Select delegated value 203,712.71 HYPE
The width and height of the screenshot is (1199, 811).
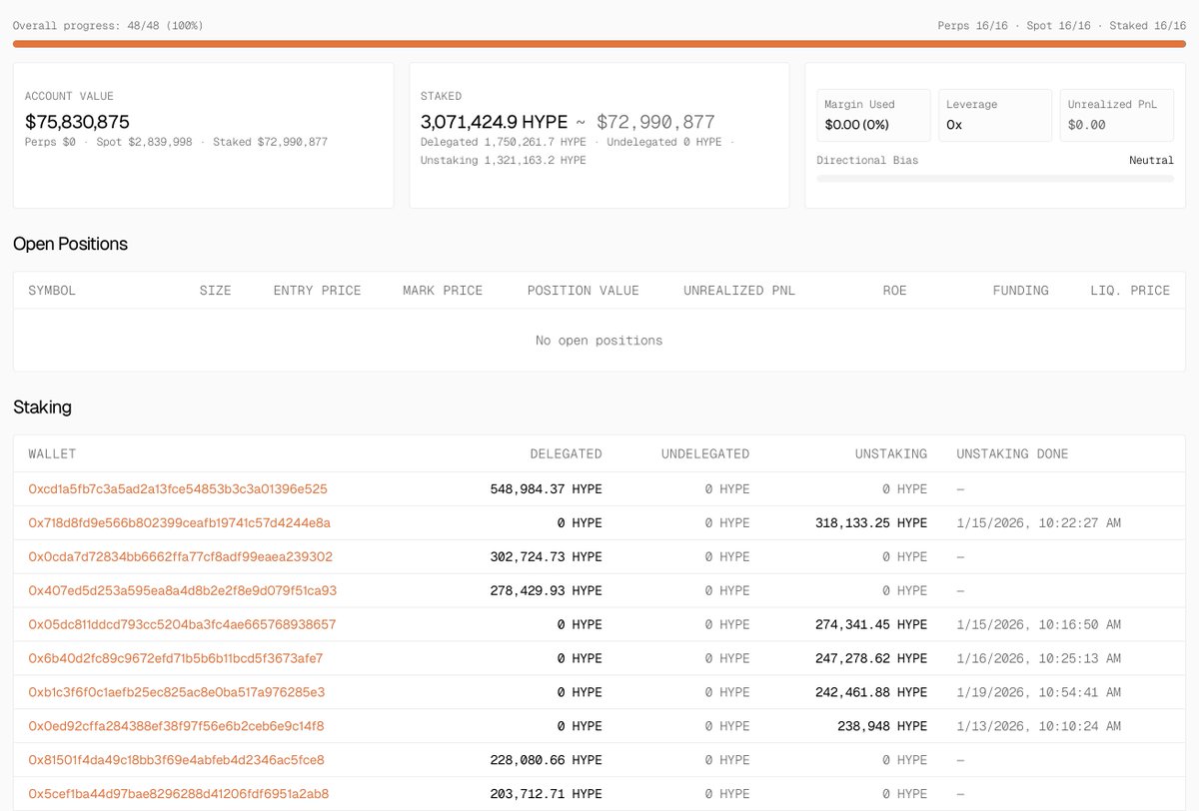coord(547,794)
